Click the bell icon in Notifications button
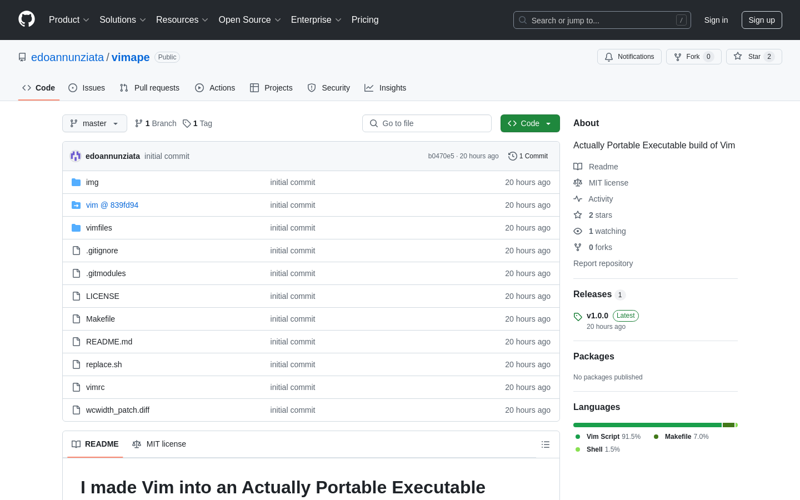The image size is (800, 500). [609, 57]
